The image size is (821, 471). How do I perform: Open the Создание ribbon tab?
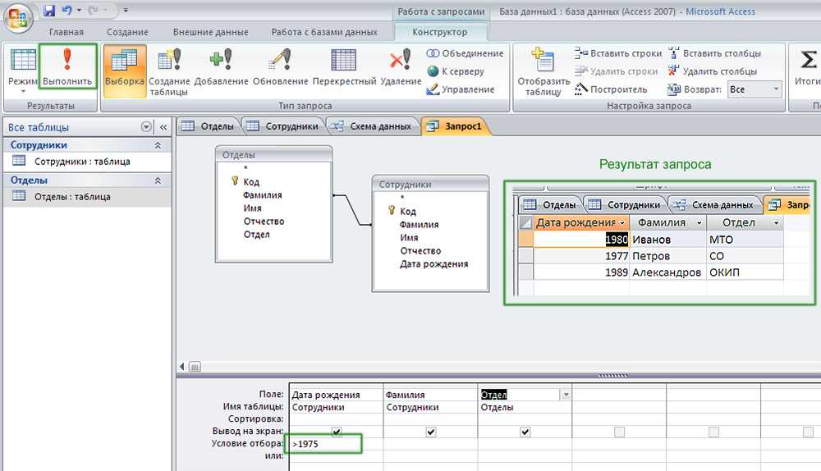[x=127, y=32]
